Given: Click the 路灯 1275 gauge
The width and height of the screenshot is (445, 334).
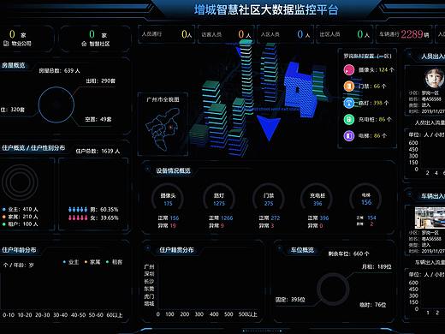Looking at the screenshot, I should click(x=219, y=199).
